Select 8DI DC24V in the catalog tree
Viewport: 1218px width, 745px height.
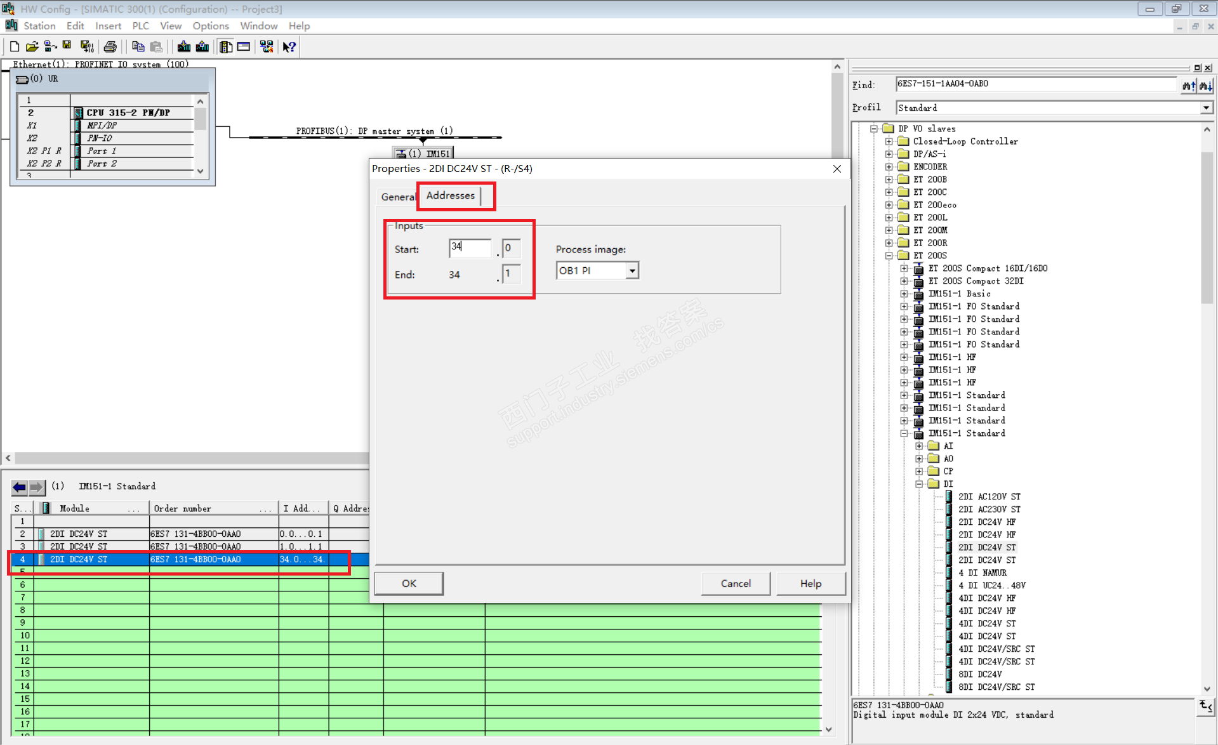click(979, 674)
